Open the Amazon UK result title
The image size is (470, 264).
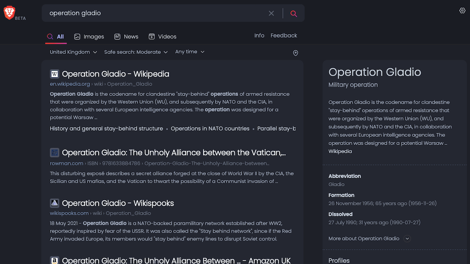point(176,260)
